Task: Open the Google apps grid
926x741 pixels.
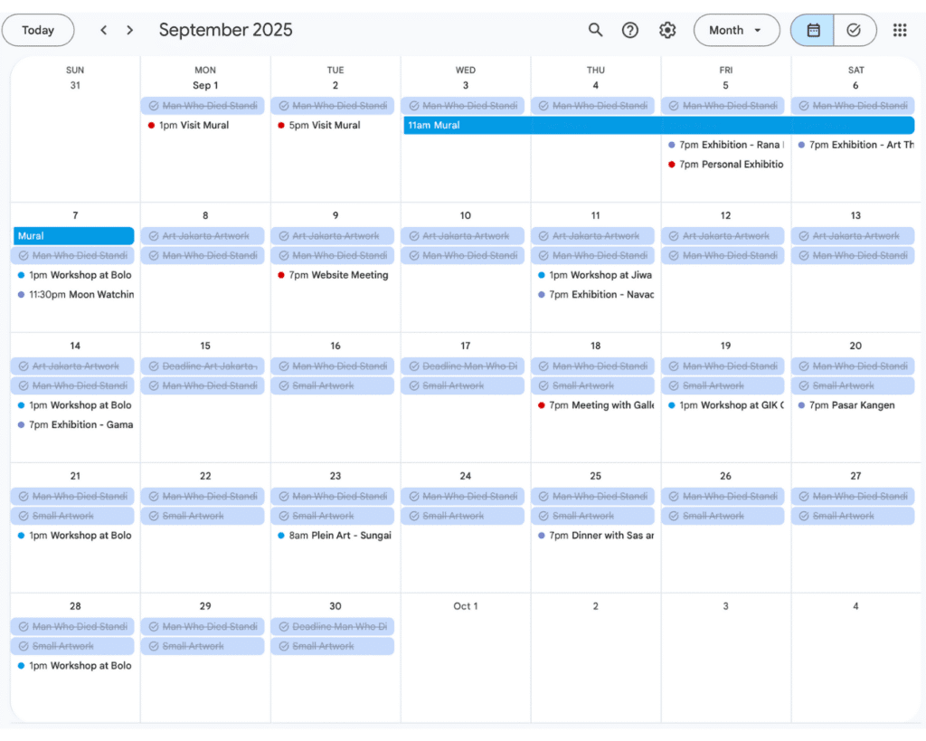Action: pos(899,30)
